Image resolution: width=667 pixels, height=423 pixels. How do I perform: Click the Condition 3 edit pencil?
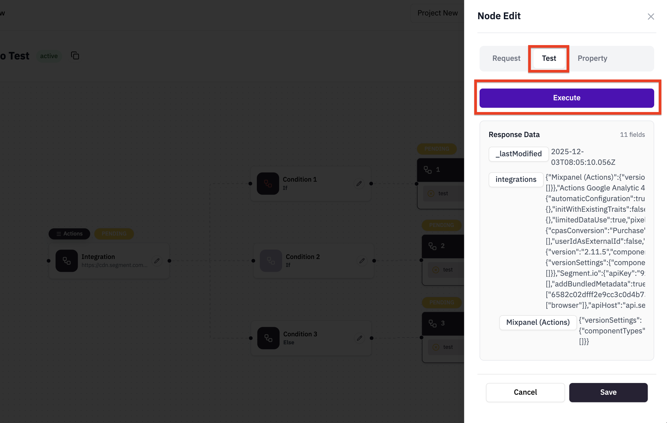pos(359,338)
